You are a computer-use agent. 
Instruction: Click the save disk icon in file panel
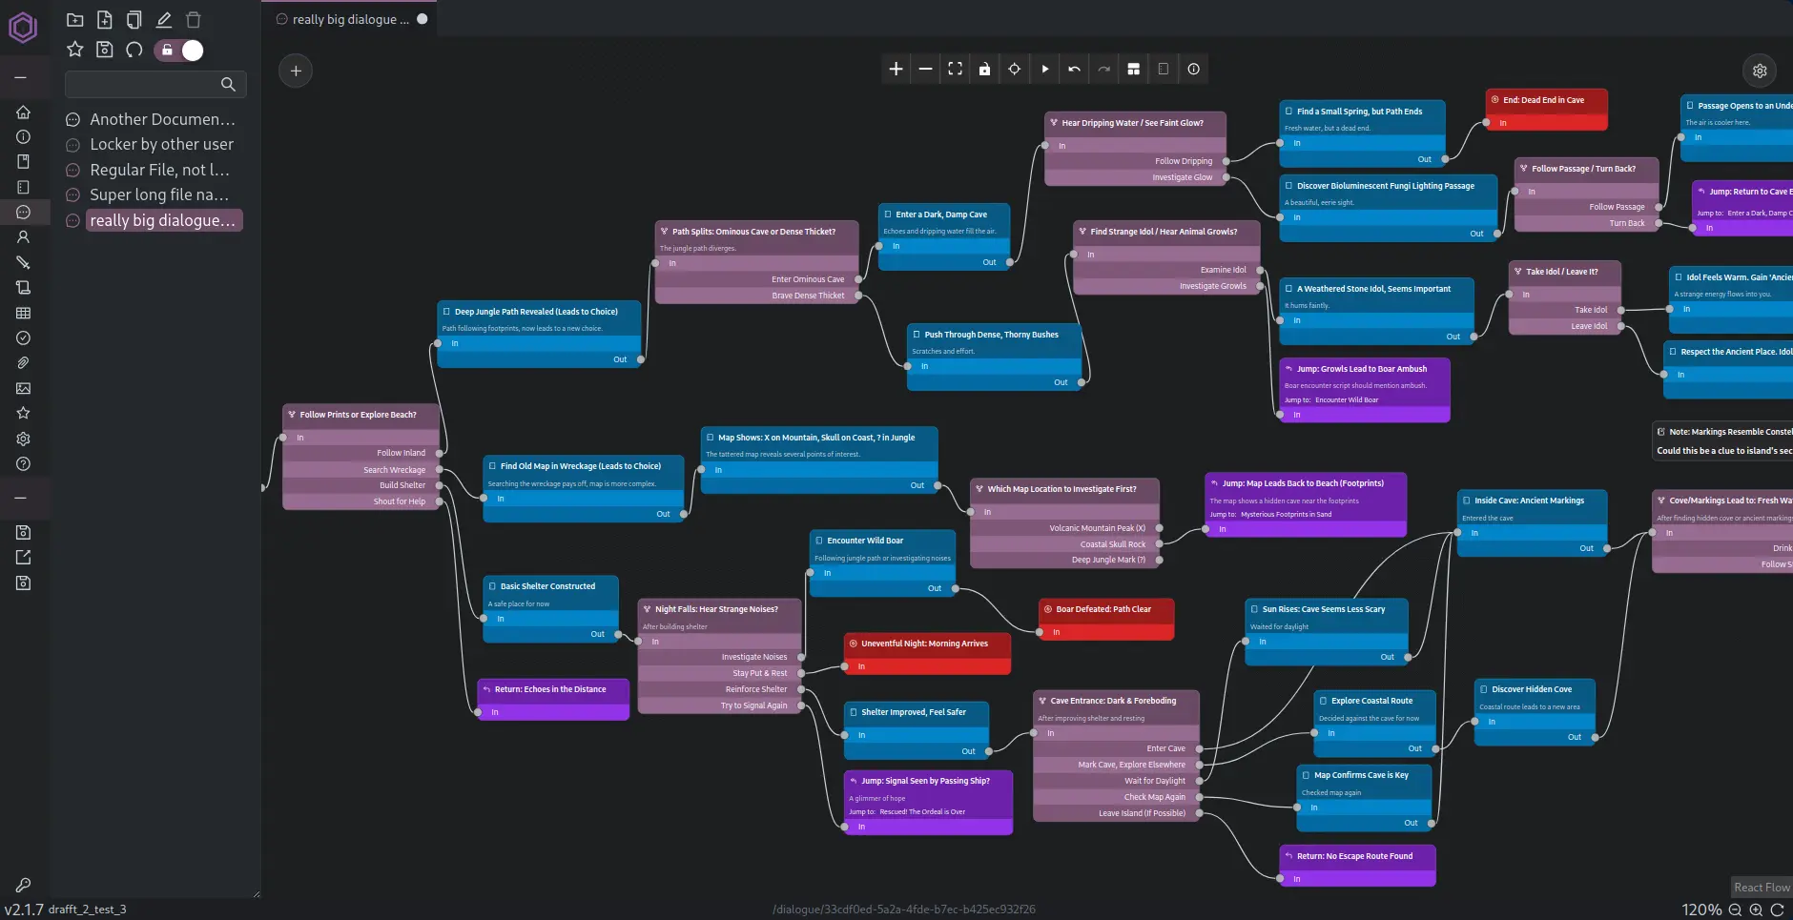tap(105, 50)
